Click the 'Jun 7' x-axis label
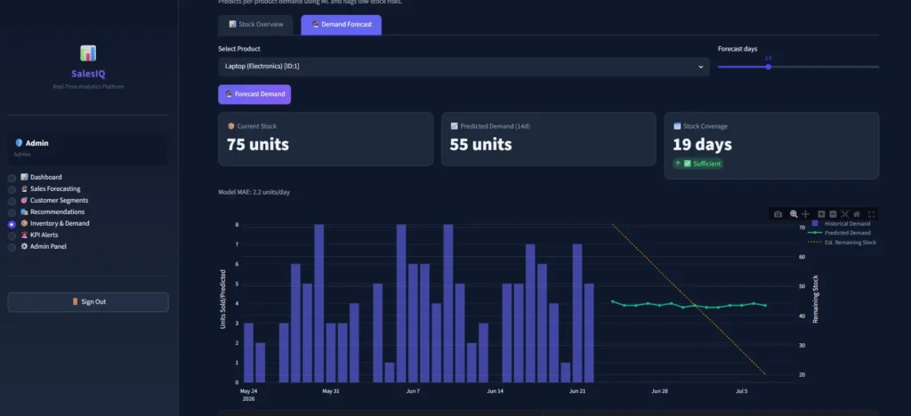This screenshot has height=416, width=911. coord(413,391)
